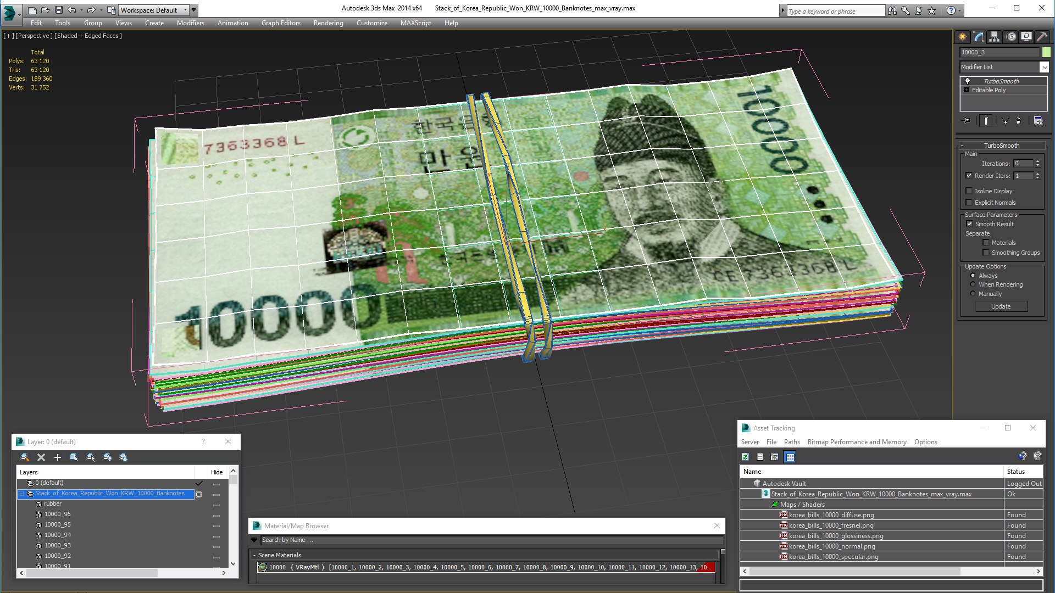Screen dimensions: 1055x593
Task: Switch Asset Tracking to table view
Action: 790,457
